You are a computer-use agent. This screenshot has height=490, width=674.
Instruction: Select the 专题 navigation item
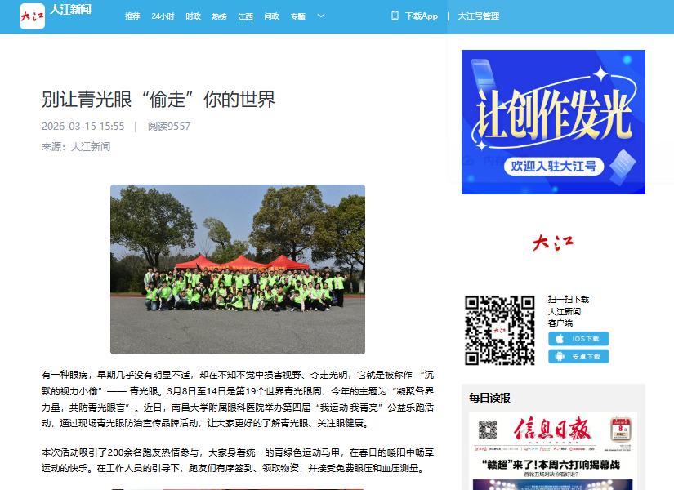[297, 16]
